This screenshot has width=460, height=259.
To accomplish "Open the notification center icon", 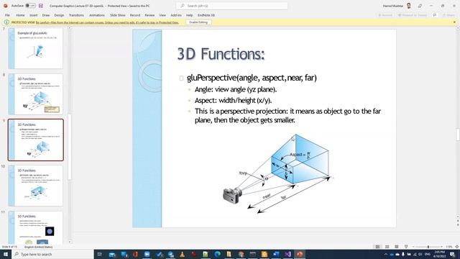I will point(452,254).
